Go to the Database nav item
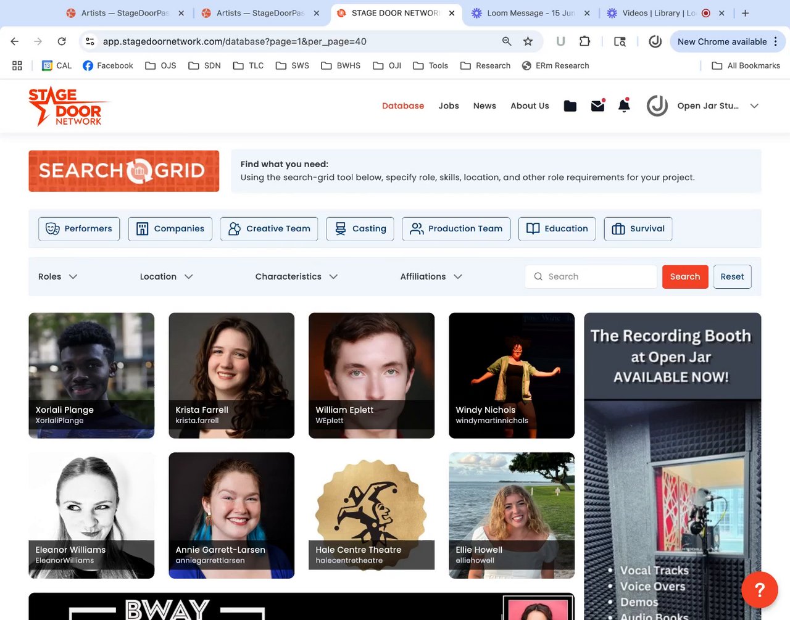 (x=403, y=105)
